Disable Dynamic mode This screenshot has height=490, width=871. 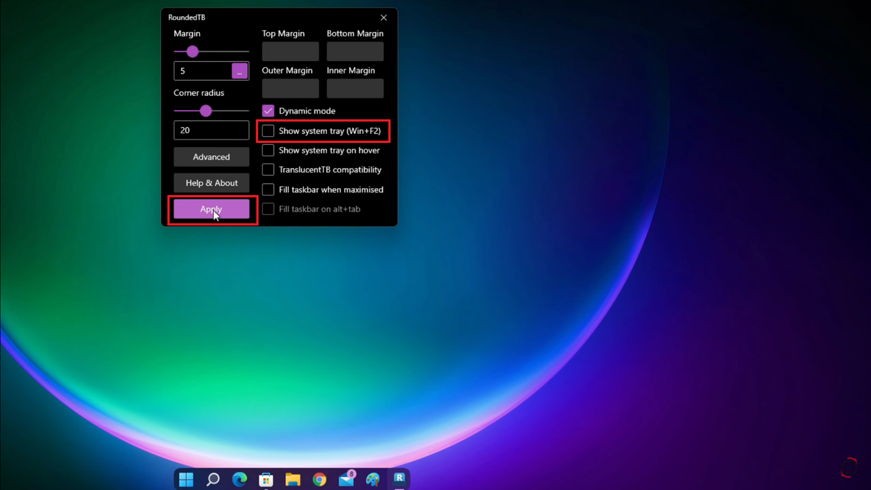click(268, 111)
